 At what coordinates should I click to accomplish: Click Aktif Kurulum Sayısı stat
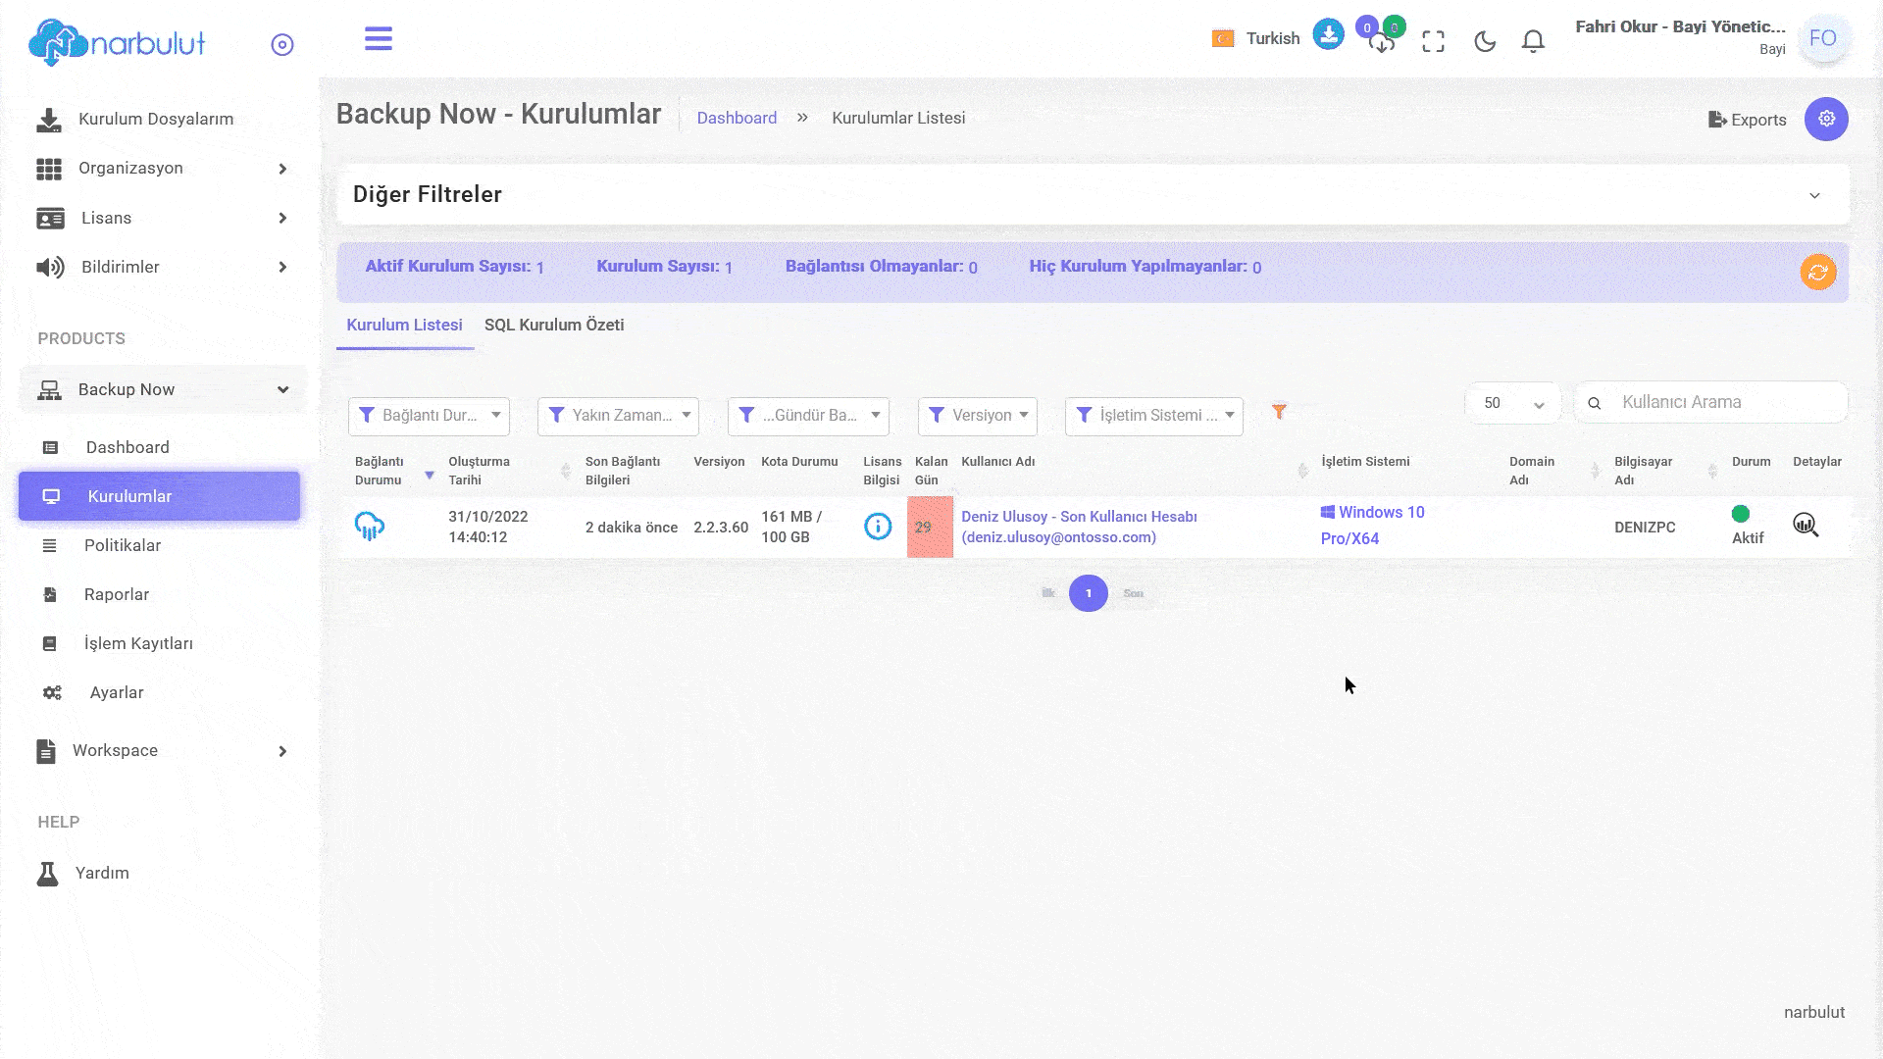tap(454, 267)
